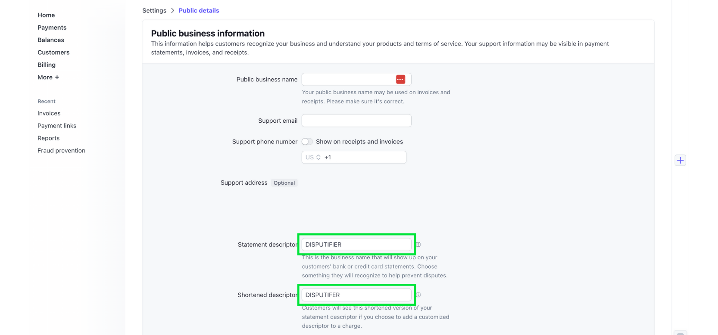Click the Statement descriptor text field
This screenshot has width=718, height=335.
point(356,245)
